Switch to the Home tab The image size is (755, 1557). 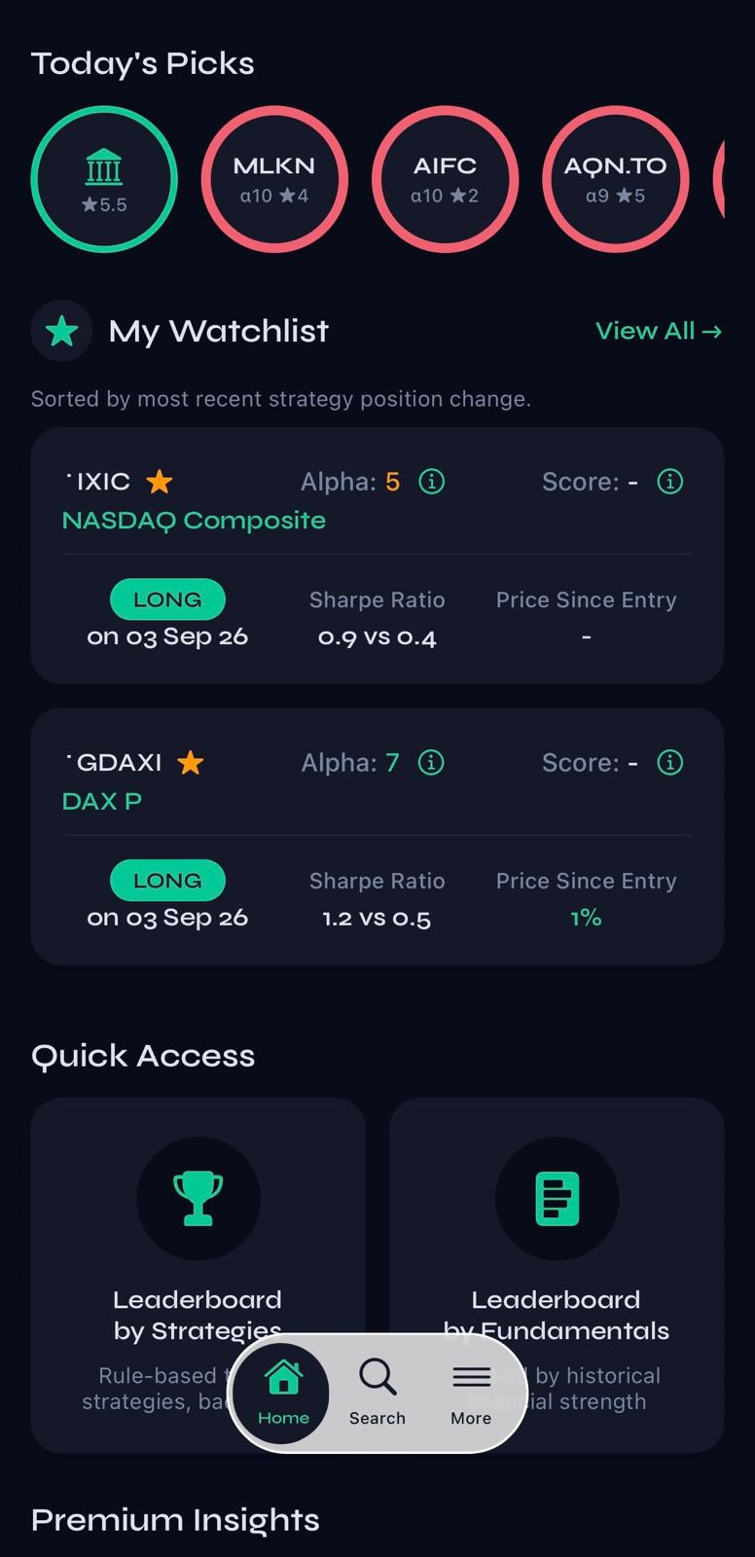click(x=283, y=1394)
